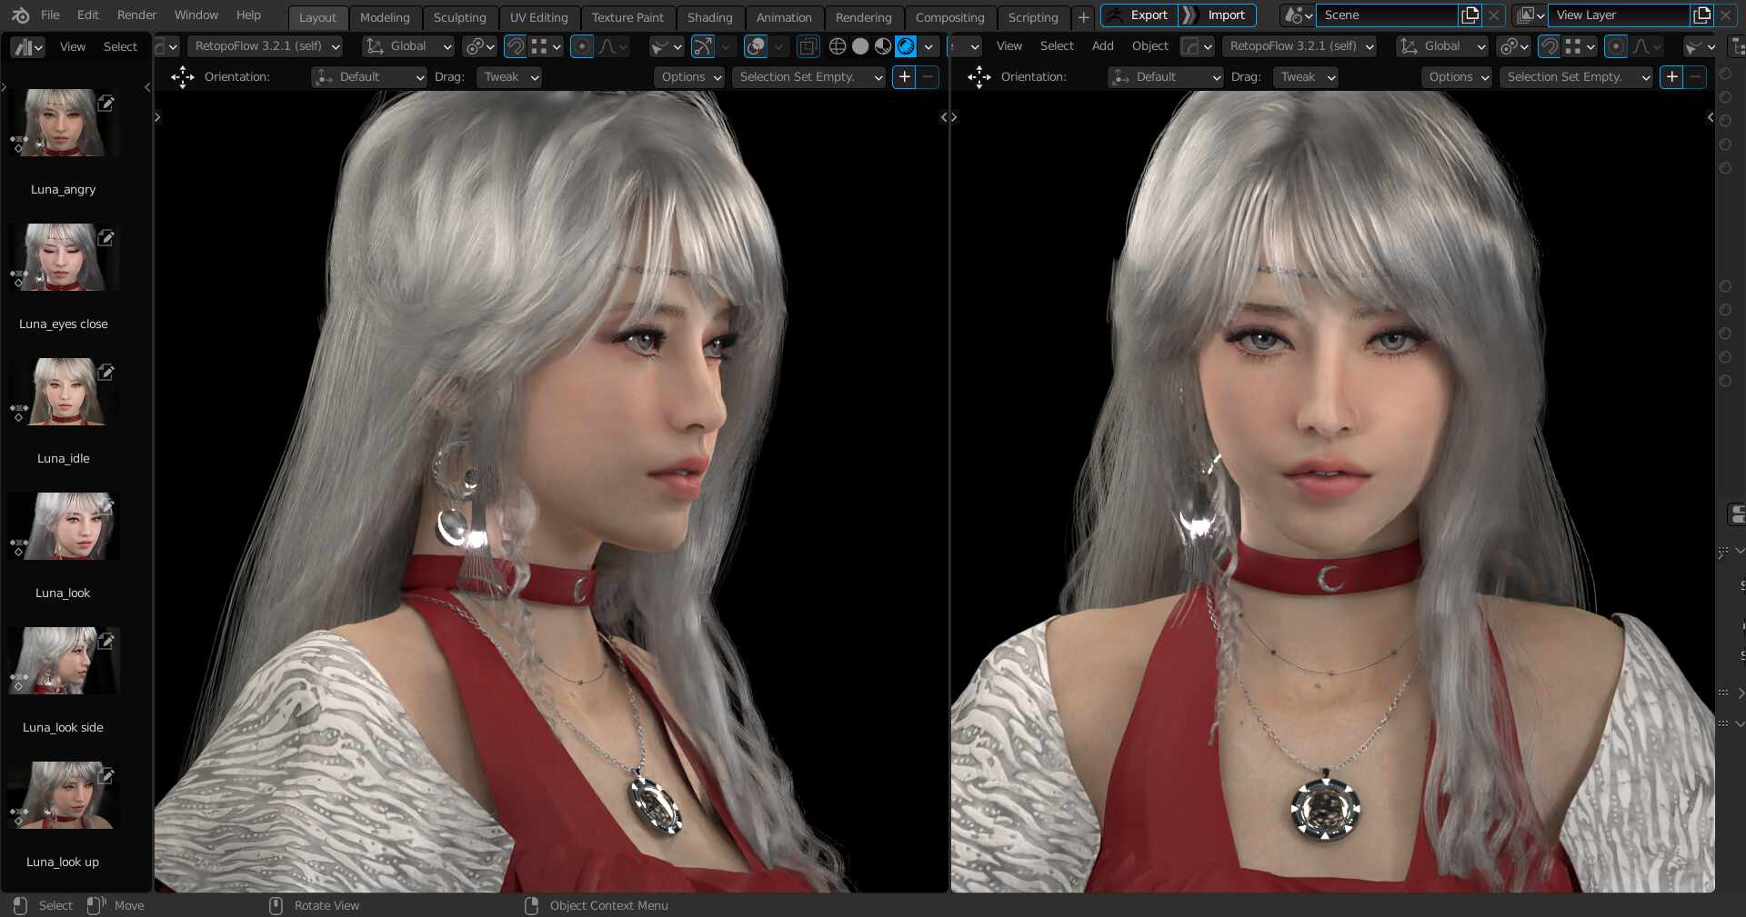The height and width of the screenshot is (917, 1746).
Task: Toggle snapping on in right viewport header
Action: (x=1548, y=46)
